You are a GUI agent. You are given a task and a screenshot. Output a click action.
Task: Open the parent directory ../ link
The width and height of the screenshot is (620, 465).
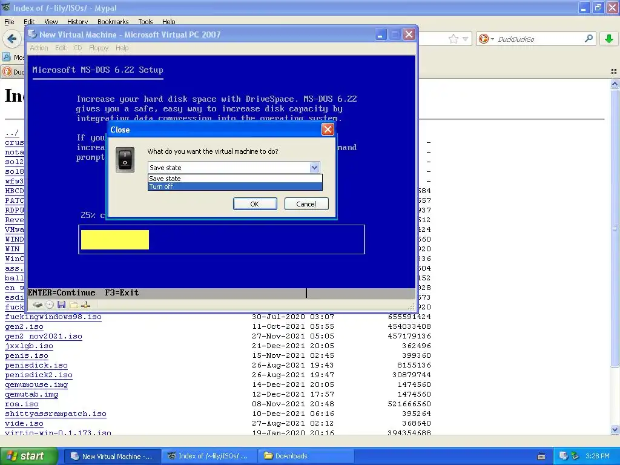tap(12, 133)
